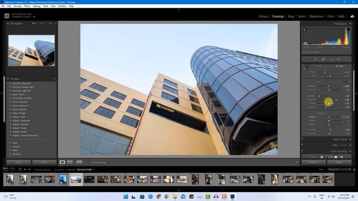This screenshot has height=201, width=358.
Task: Select the Reference view icon in toolbar
Action: pos(70,162)
